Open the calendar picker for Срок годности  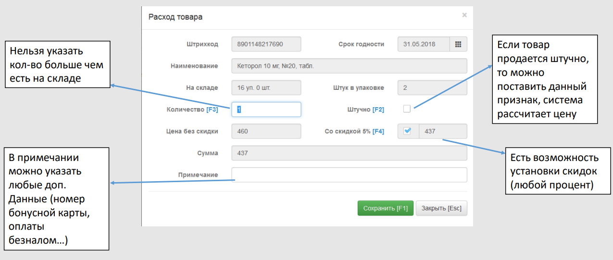(x=458, y=44)
